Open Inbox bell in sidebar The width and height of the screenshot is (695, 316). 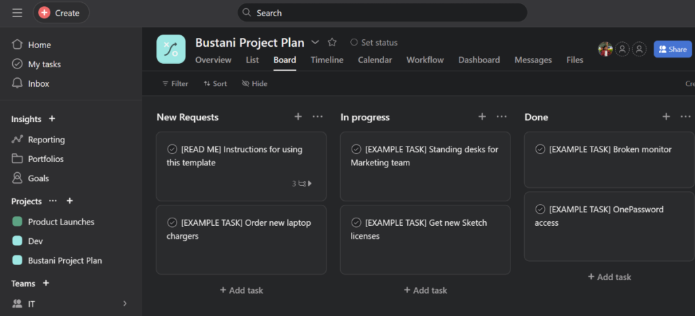pyautogui.click(x=18, y=83)
